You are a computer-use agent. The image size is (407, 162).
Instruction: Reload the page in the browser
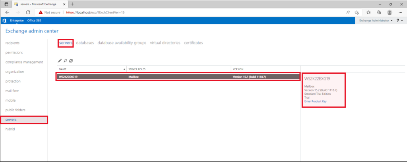[28, 12]
